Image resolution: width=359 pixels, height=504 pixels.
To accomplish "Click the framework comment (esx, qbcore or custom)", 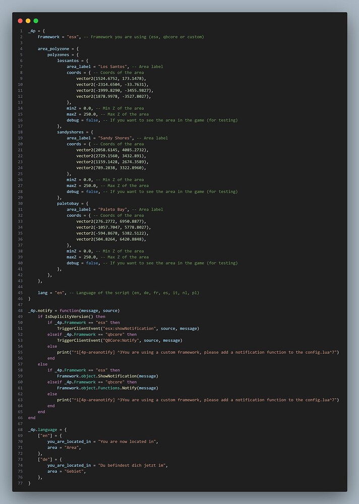I will point(144,37).
